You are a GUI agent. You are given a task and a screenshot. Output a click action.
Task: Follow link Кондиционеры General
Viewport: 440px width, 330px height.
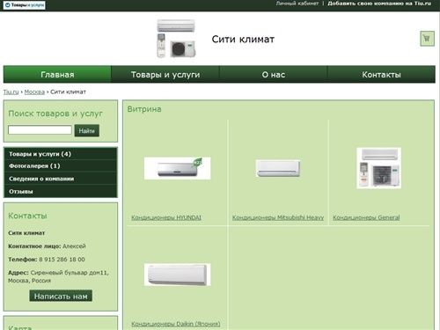366,217
